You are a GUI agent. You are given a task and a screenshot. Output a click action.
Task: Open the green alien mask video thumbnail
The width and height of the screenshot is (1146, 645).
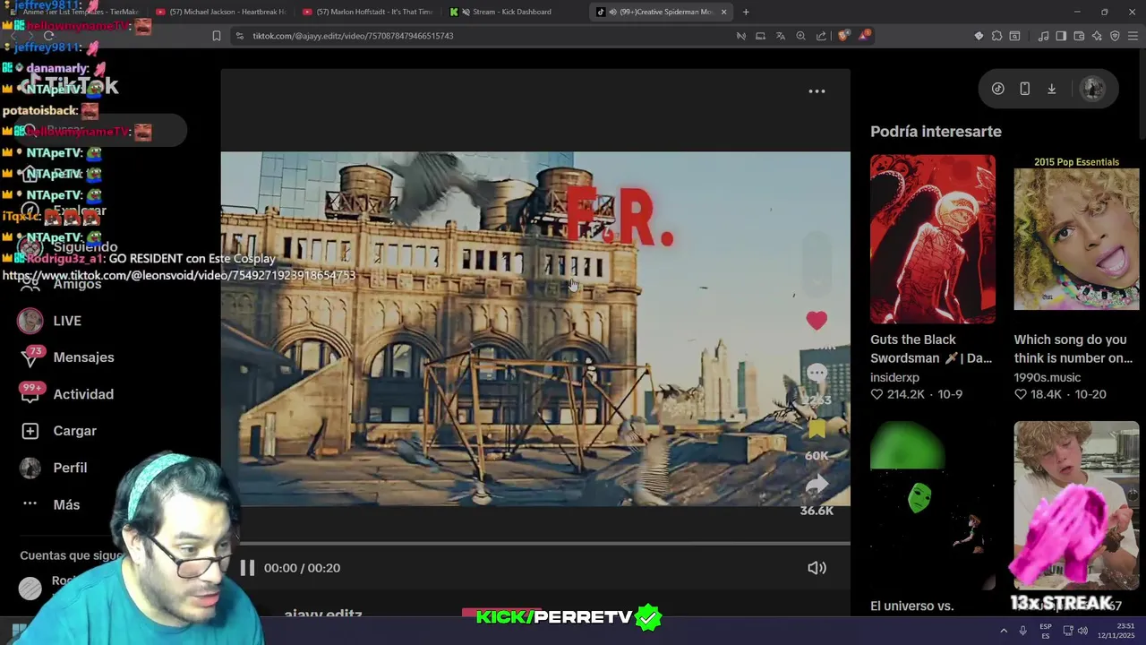click(932, 504)
